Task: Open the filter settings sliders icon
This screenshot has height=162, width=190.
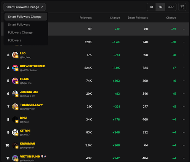Action: 182,7
